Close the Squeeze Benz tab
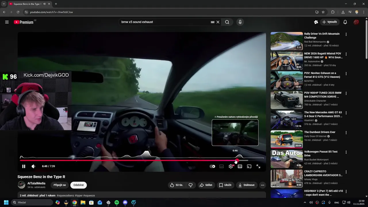The height and width of the screenshot is (207, 368). coord(49,4)
